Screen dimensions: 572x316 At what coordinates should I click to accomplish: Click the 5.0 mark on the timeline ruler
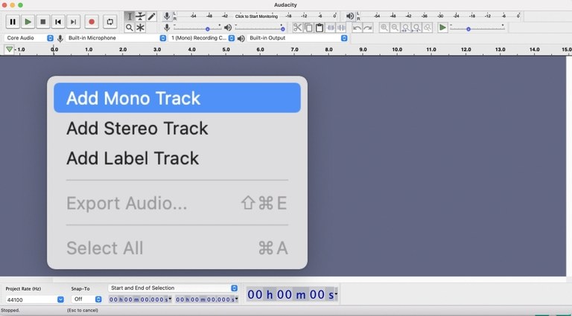click(x=226, y=50)
